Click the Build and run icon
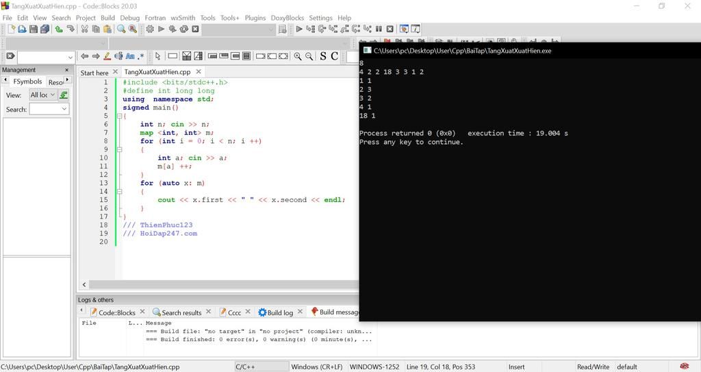Image resolution: width=701 pixels, height=372 pixels. pyautogui.click(x=172, y=29)
